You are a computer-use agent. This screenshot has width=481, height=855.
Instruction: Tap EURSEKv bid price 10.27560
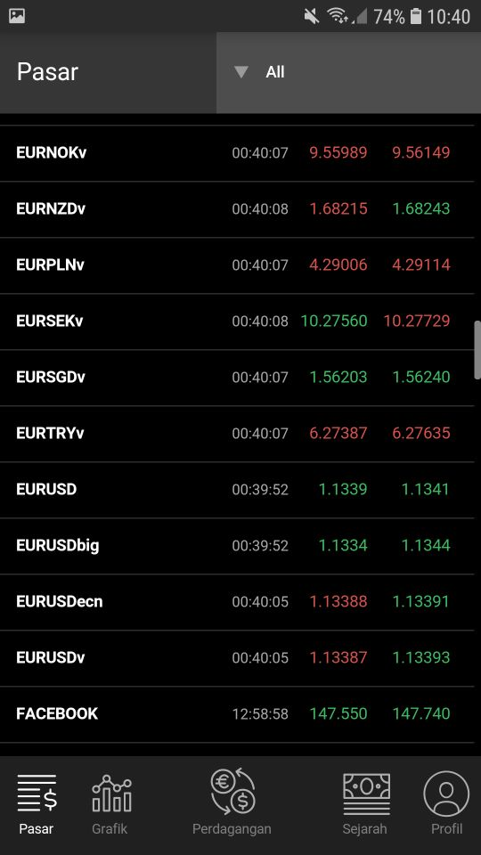point(334,321)
